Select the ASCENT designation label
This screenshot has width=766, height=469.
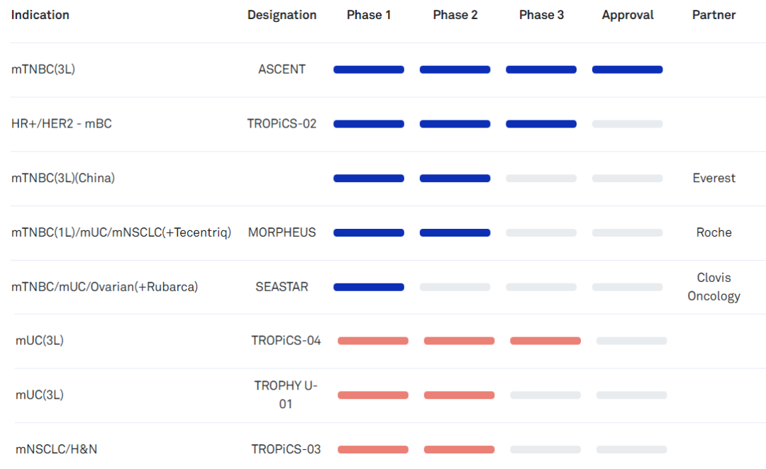coord(282,69)
